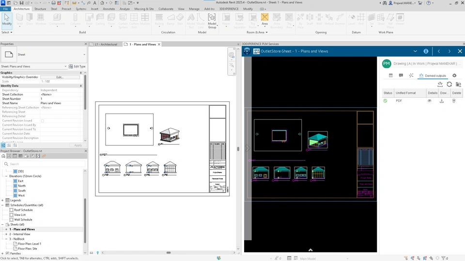This screenshot has width=465, height=261.
Task: Click the Apply button in Properties
Action: (78, 145)
